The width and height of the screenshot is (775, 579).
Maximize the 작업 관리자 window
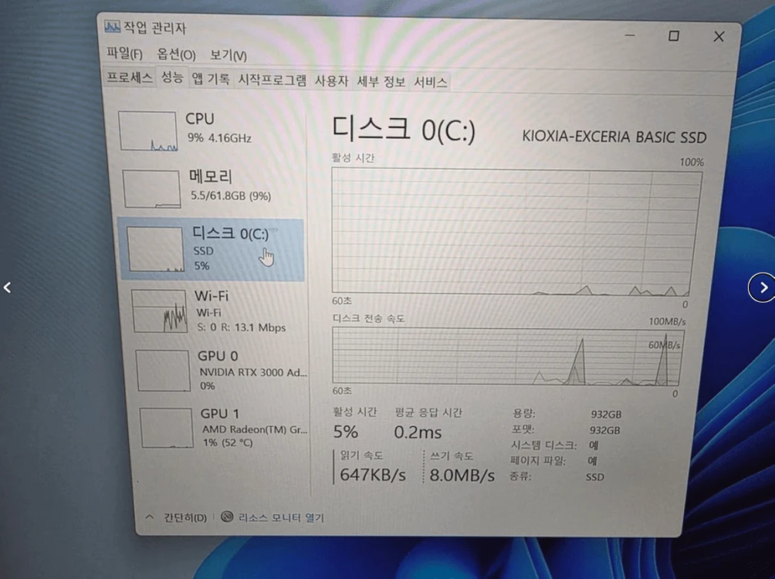click(x=673, y=36)
